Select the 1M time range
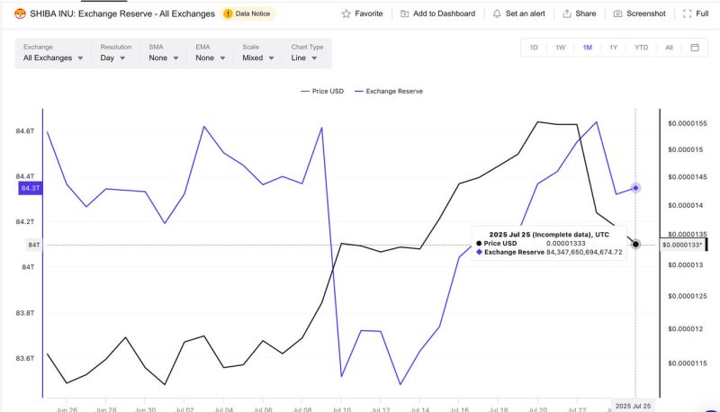 [588, 48]
